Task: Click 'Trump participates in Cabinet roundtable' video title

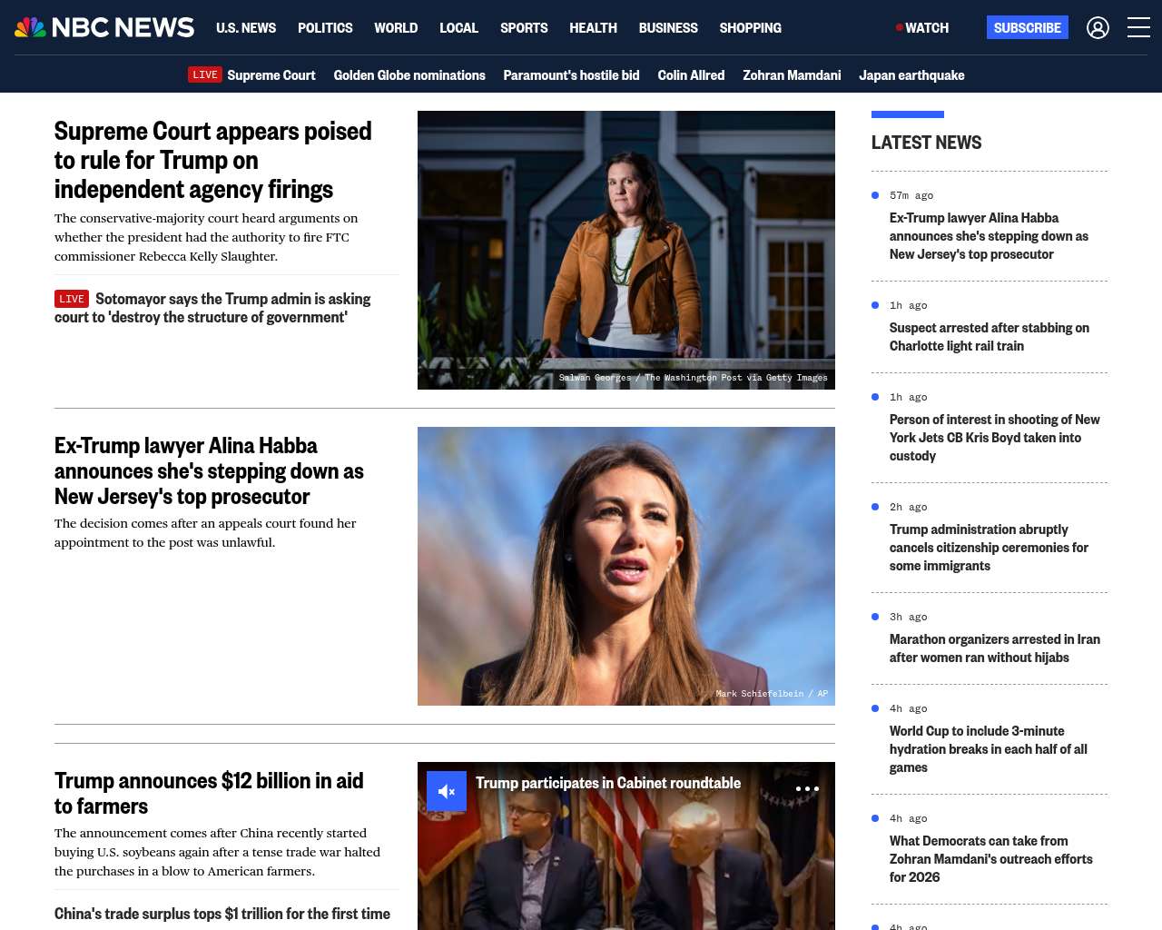Action: tap(608, 783)
